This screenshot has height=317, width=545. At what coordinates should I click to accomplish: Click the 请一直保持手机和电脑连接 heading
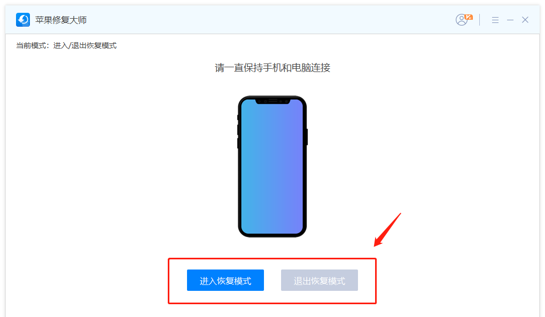tap(272, 68)
